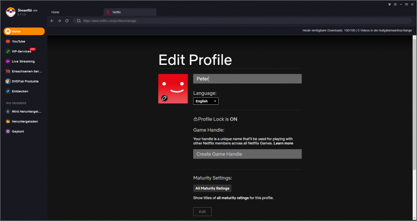The height and width of the screenshot is (221, 417).
Task: Open Live Streaming in the sidebar
Action: [x=24, y=62]
